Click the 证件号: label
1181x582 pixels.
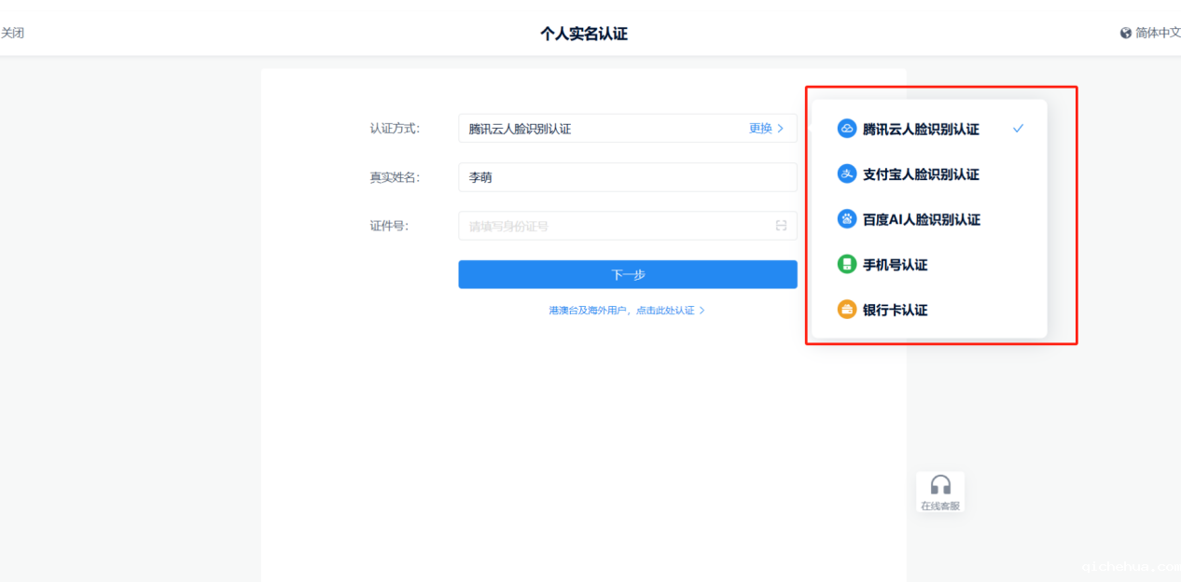click(389, 226)
